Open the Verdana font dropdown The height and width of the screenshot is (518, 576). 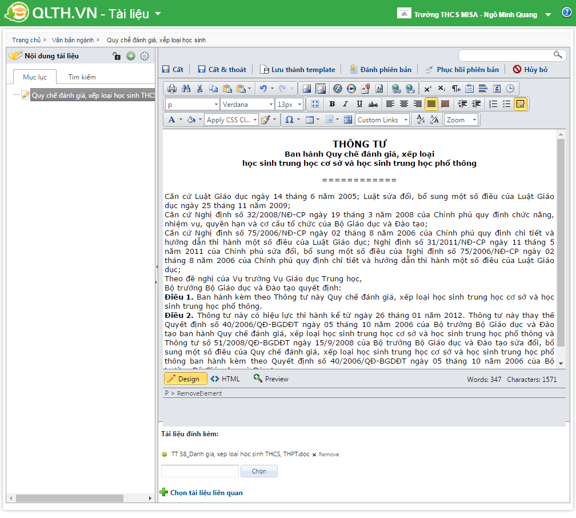(x=247, y=105)
